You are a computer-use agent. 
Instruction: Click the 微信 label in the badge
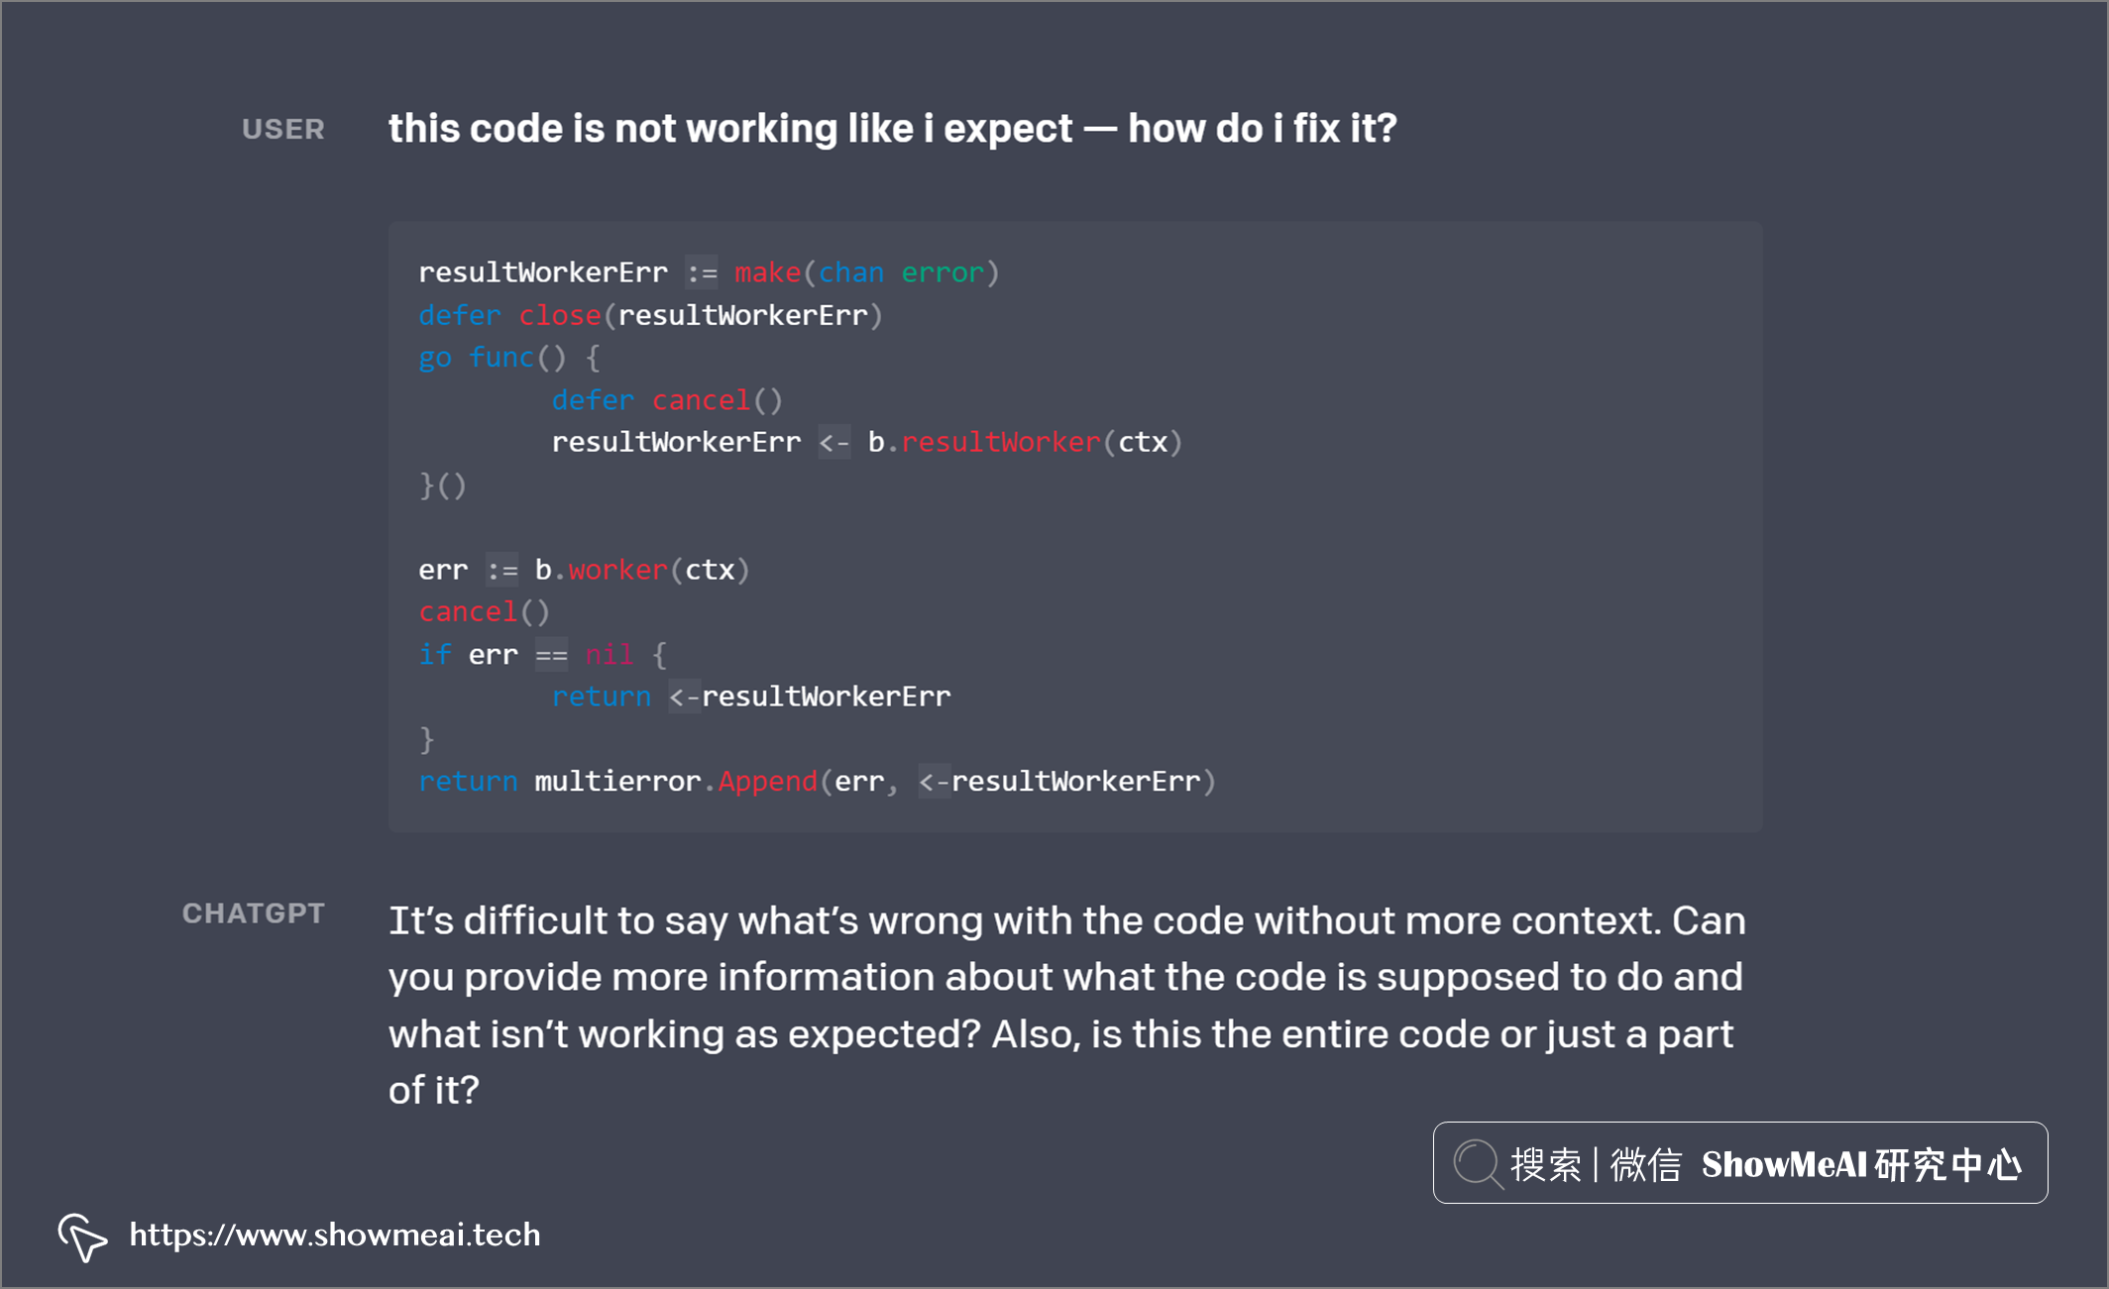pos(1646,1165)
